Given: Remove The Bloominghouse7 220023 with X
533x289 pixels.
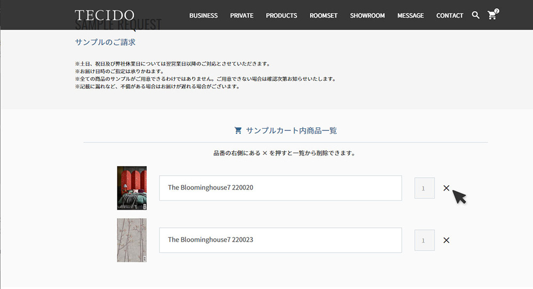Looking at the screenshot, I should pos(446,240).
